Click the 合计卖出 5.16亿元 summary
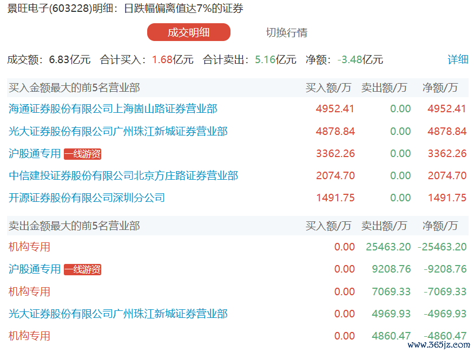 click(x=249, y=59)
